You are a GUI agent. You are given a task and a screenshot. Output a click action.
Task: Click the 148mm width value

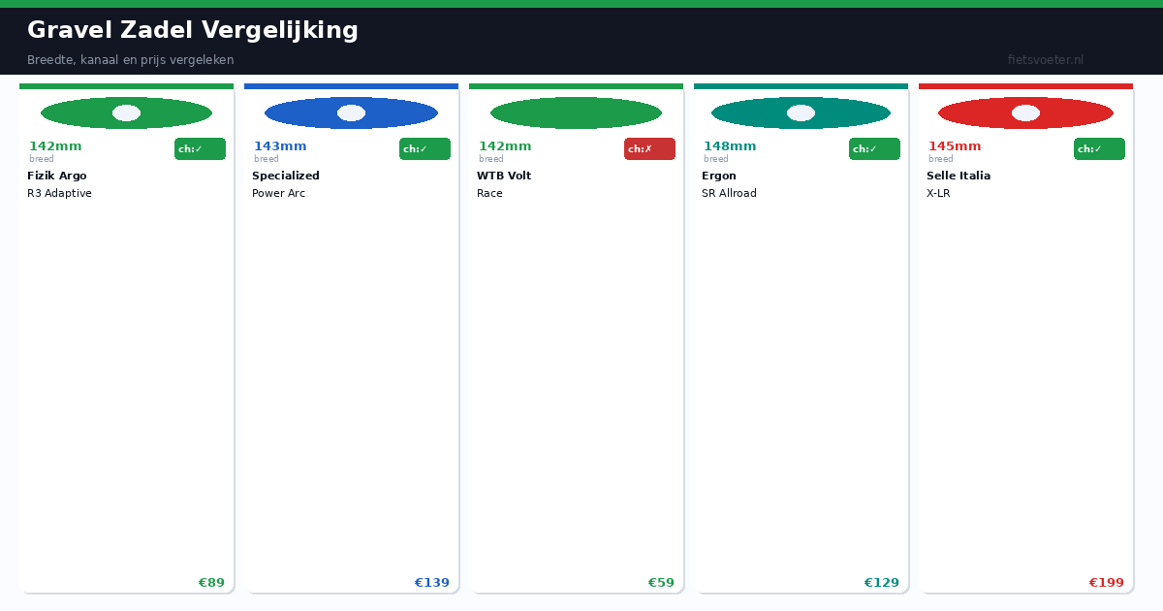(x=730, y=146)
